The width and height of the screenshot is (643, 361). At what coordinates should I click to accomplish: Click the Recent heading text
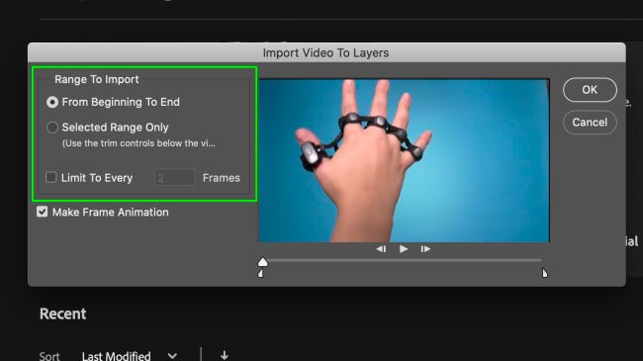click(62, 314)
